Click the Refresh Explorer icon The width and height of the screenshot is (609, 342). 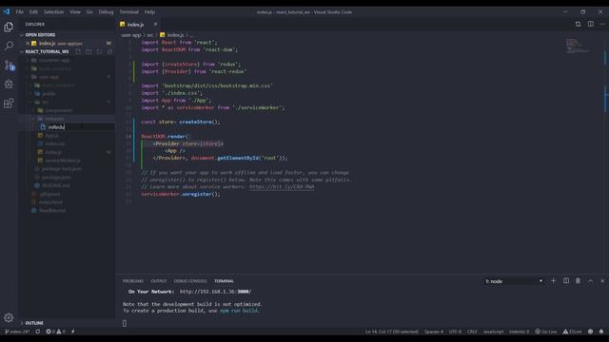tap(99, 51)
